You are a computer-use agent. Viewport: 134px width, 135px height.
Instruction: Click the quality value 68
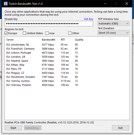click(76, 61)
